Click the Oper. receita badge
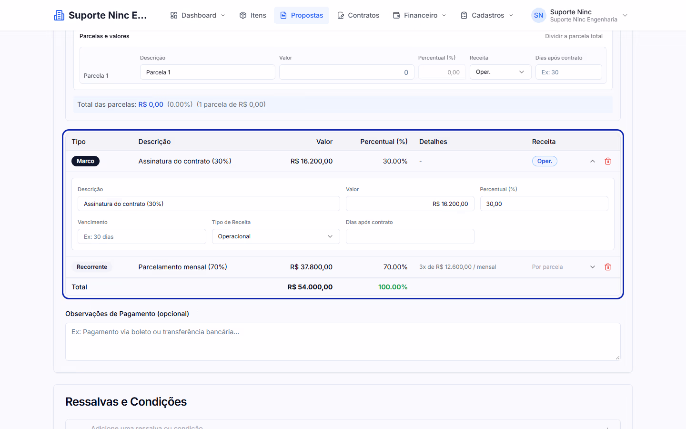 (545, 161)
